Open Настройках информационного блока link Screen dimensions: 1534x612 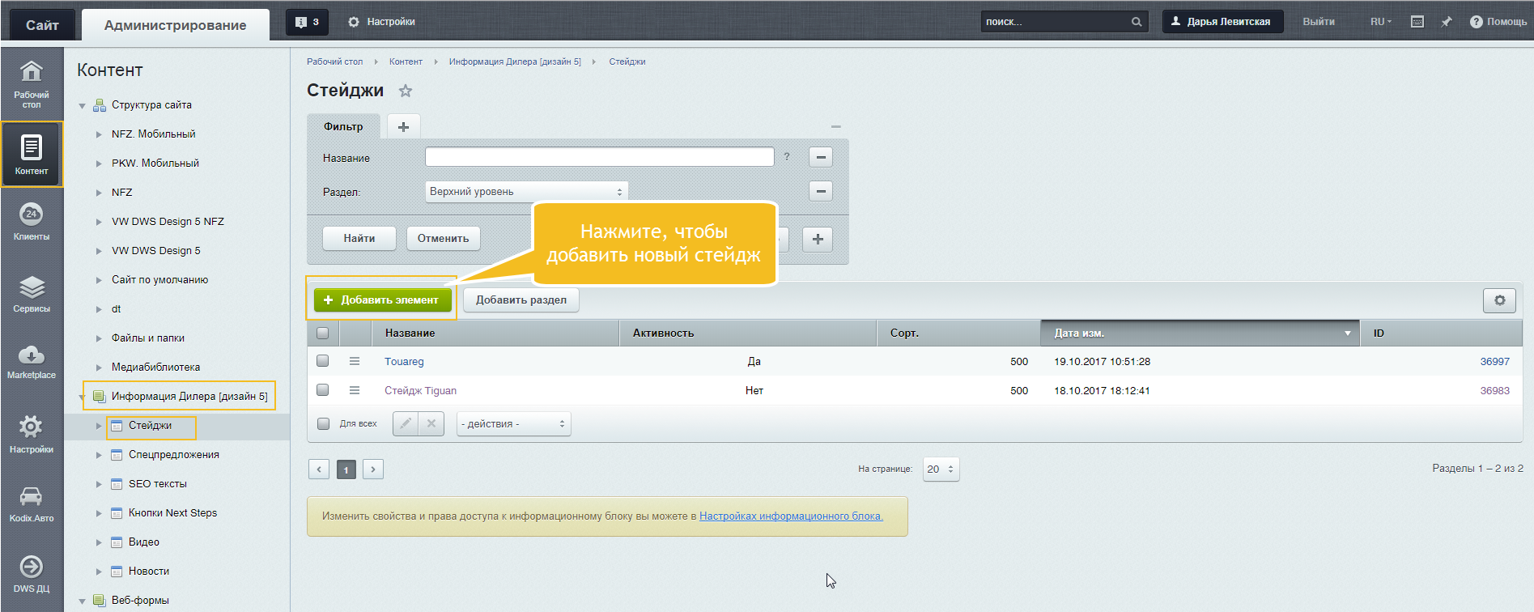[x=791, y=516]
